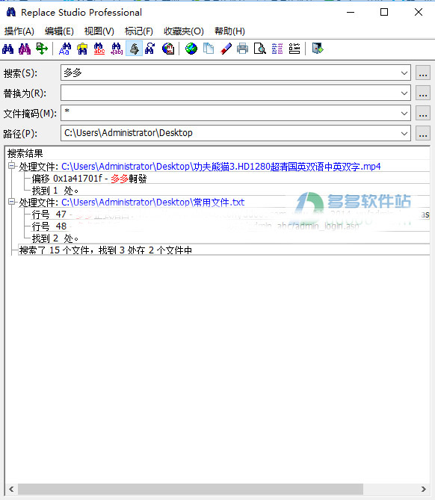435x500 pixels.
Task: Click the horizontal scrollbar thumb
Action: click(191, 489)
